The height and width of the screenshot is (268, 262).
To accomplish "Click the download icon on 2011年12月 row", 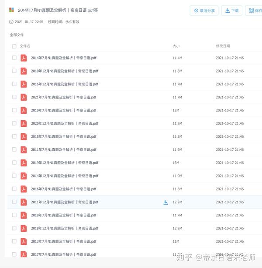I will click(165, 202).
